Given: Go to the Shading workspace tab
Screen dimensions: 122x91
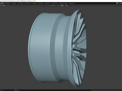Looking at the screenshot, I should point(35,4).
